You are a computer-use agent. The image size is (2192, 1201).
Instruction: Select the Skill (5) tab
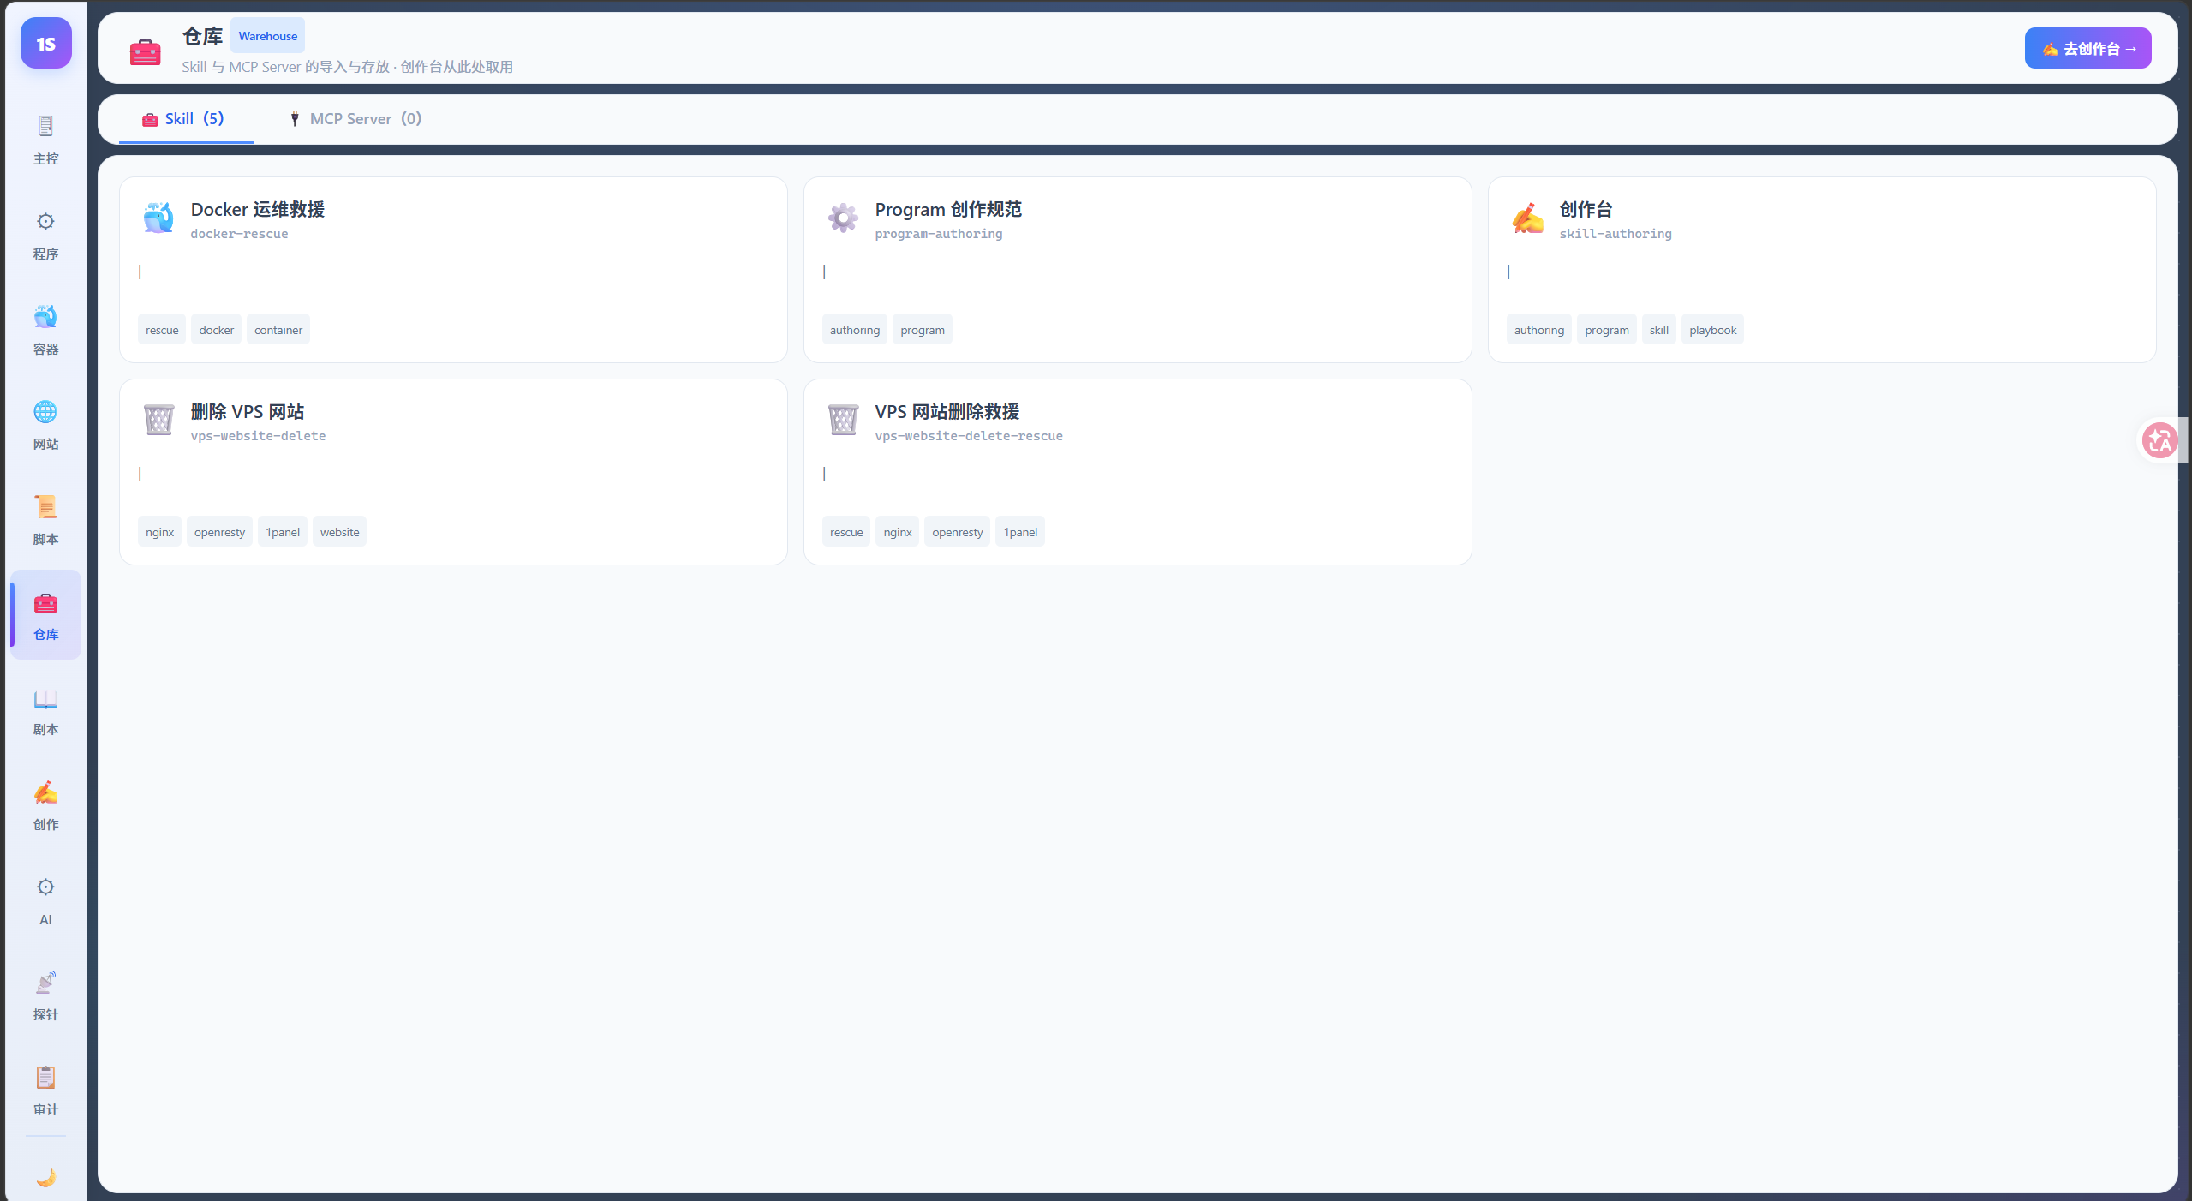(185, 119)
